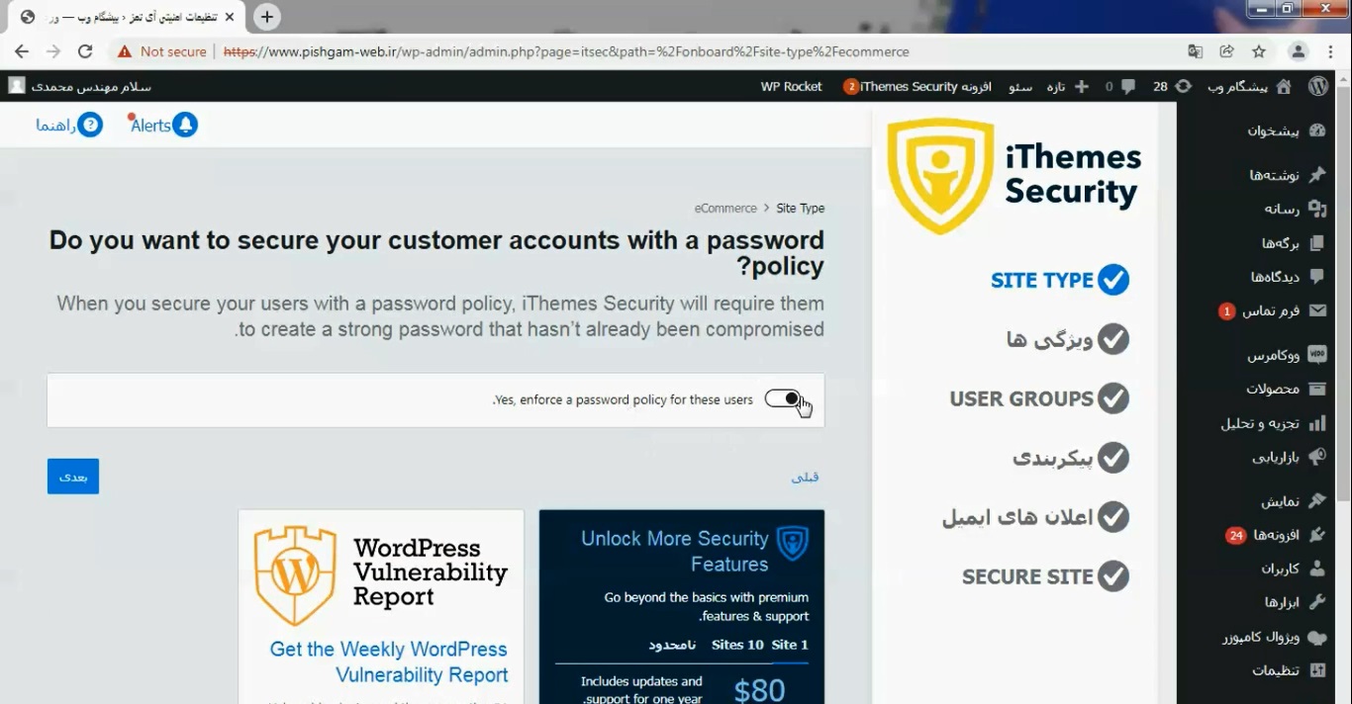The image size is (1352, 704).
Task: Click the browser translate icon in address bar
Action: (x=1196, y=51)
